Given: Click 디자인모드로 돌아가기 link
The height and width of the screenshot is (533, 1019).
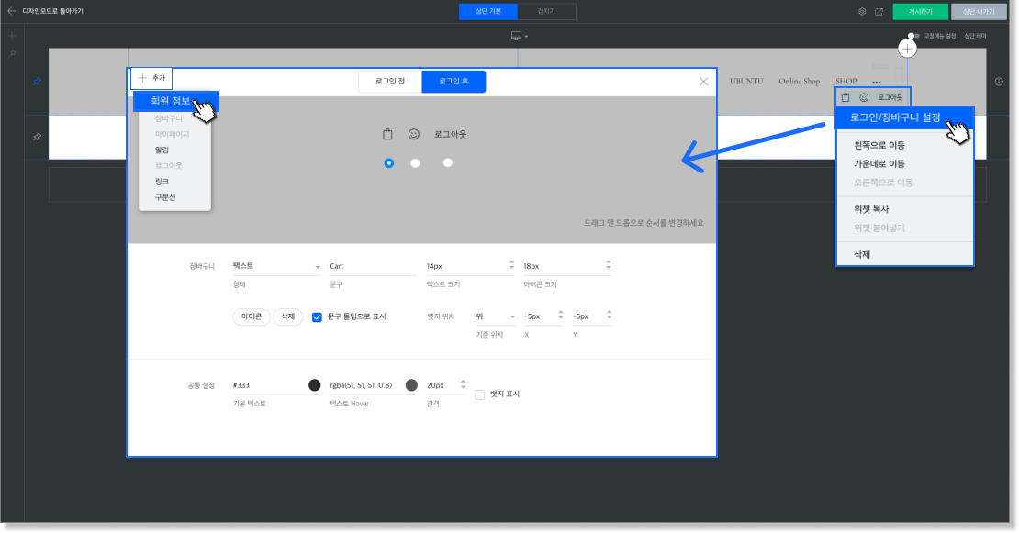Looking at the screenshot, I should tap(52, 11).
